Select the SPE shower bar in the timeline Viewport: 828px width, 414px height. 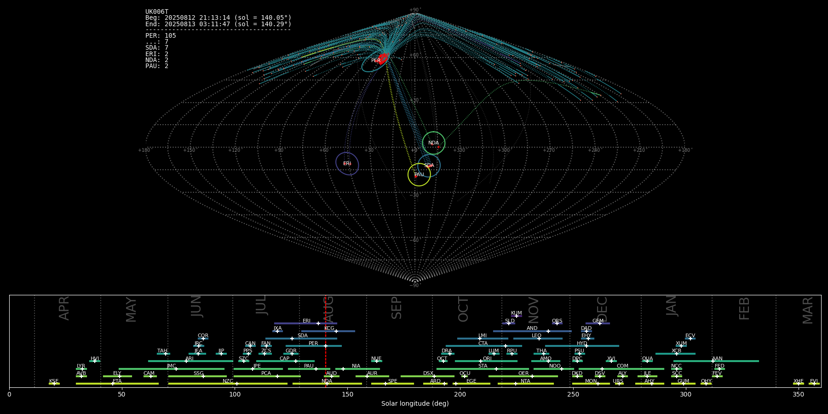tap(392, 384)
